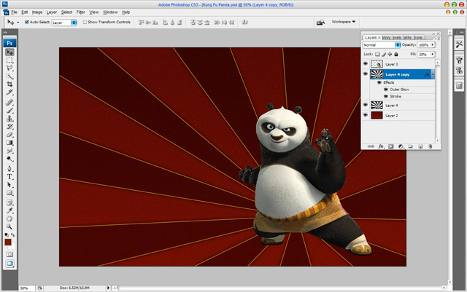
Task: Click swap foreground and background colors
Action: pyautogui.click(x=13, y=235)
